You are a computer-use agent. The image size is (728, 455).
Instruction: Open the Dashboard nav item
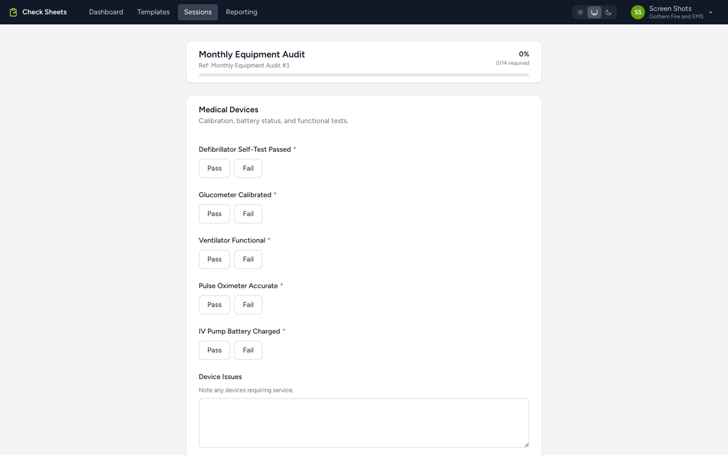click(106, 12)
